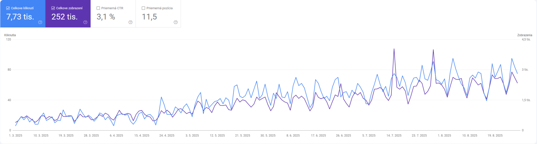Viewport: 537px width, 144px height.
Task: Select the 7,73 tis. clicks metric card
Action: pos(23,14)
